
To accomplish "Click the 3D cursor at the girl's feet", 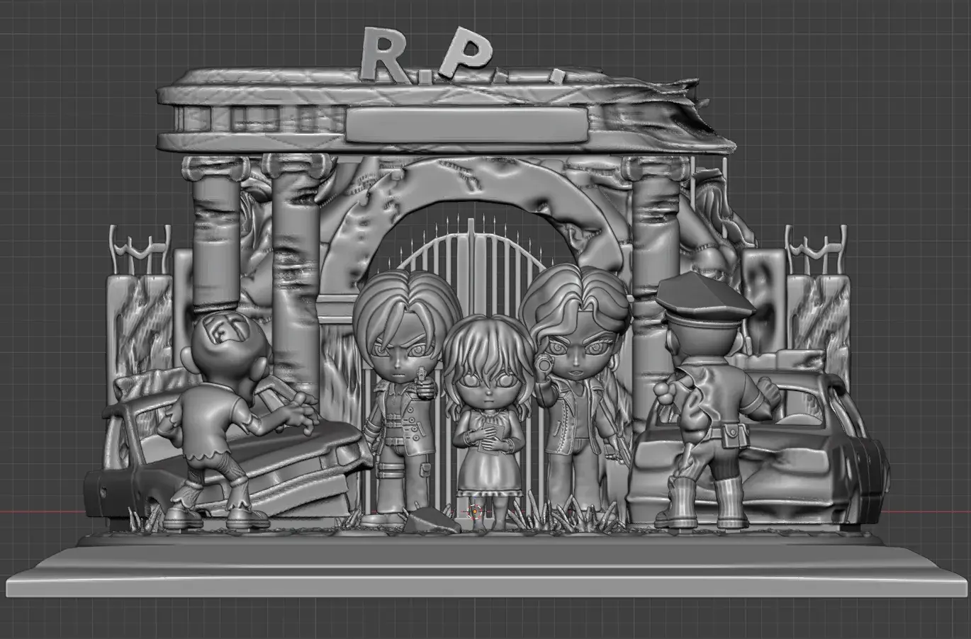I will click(x=474, y=511).
